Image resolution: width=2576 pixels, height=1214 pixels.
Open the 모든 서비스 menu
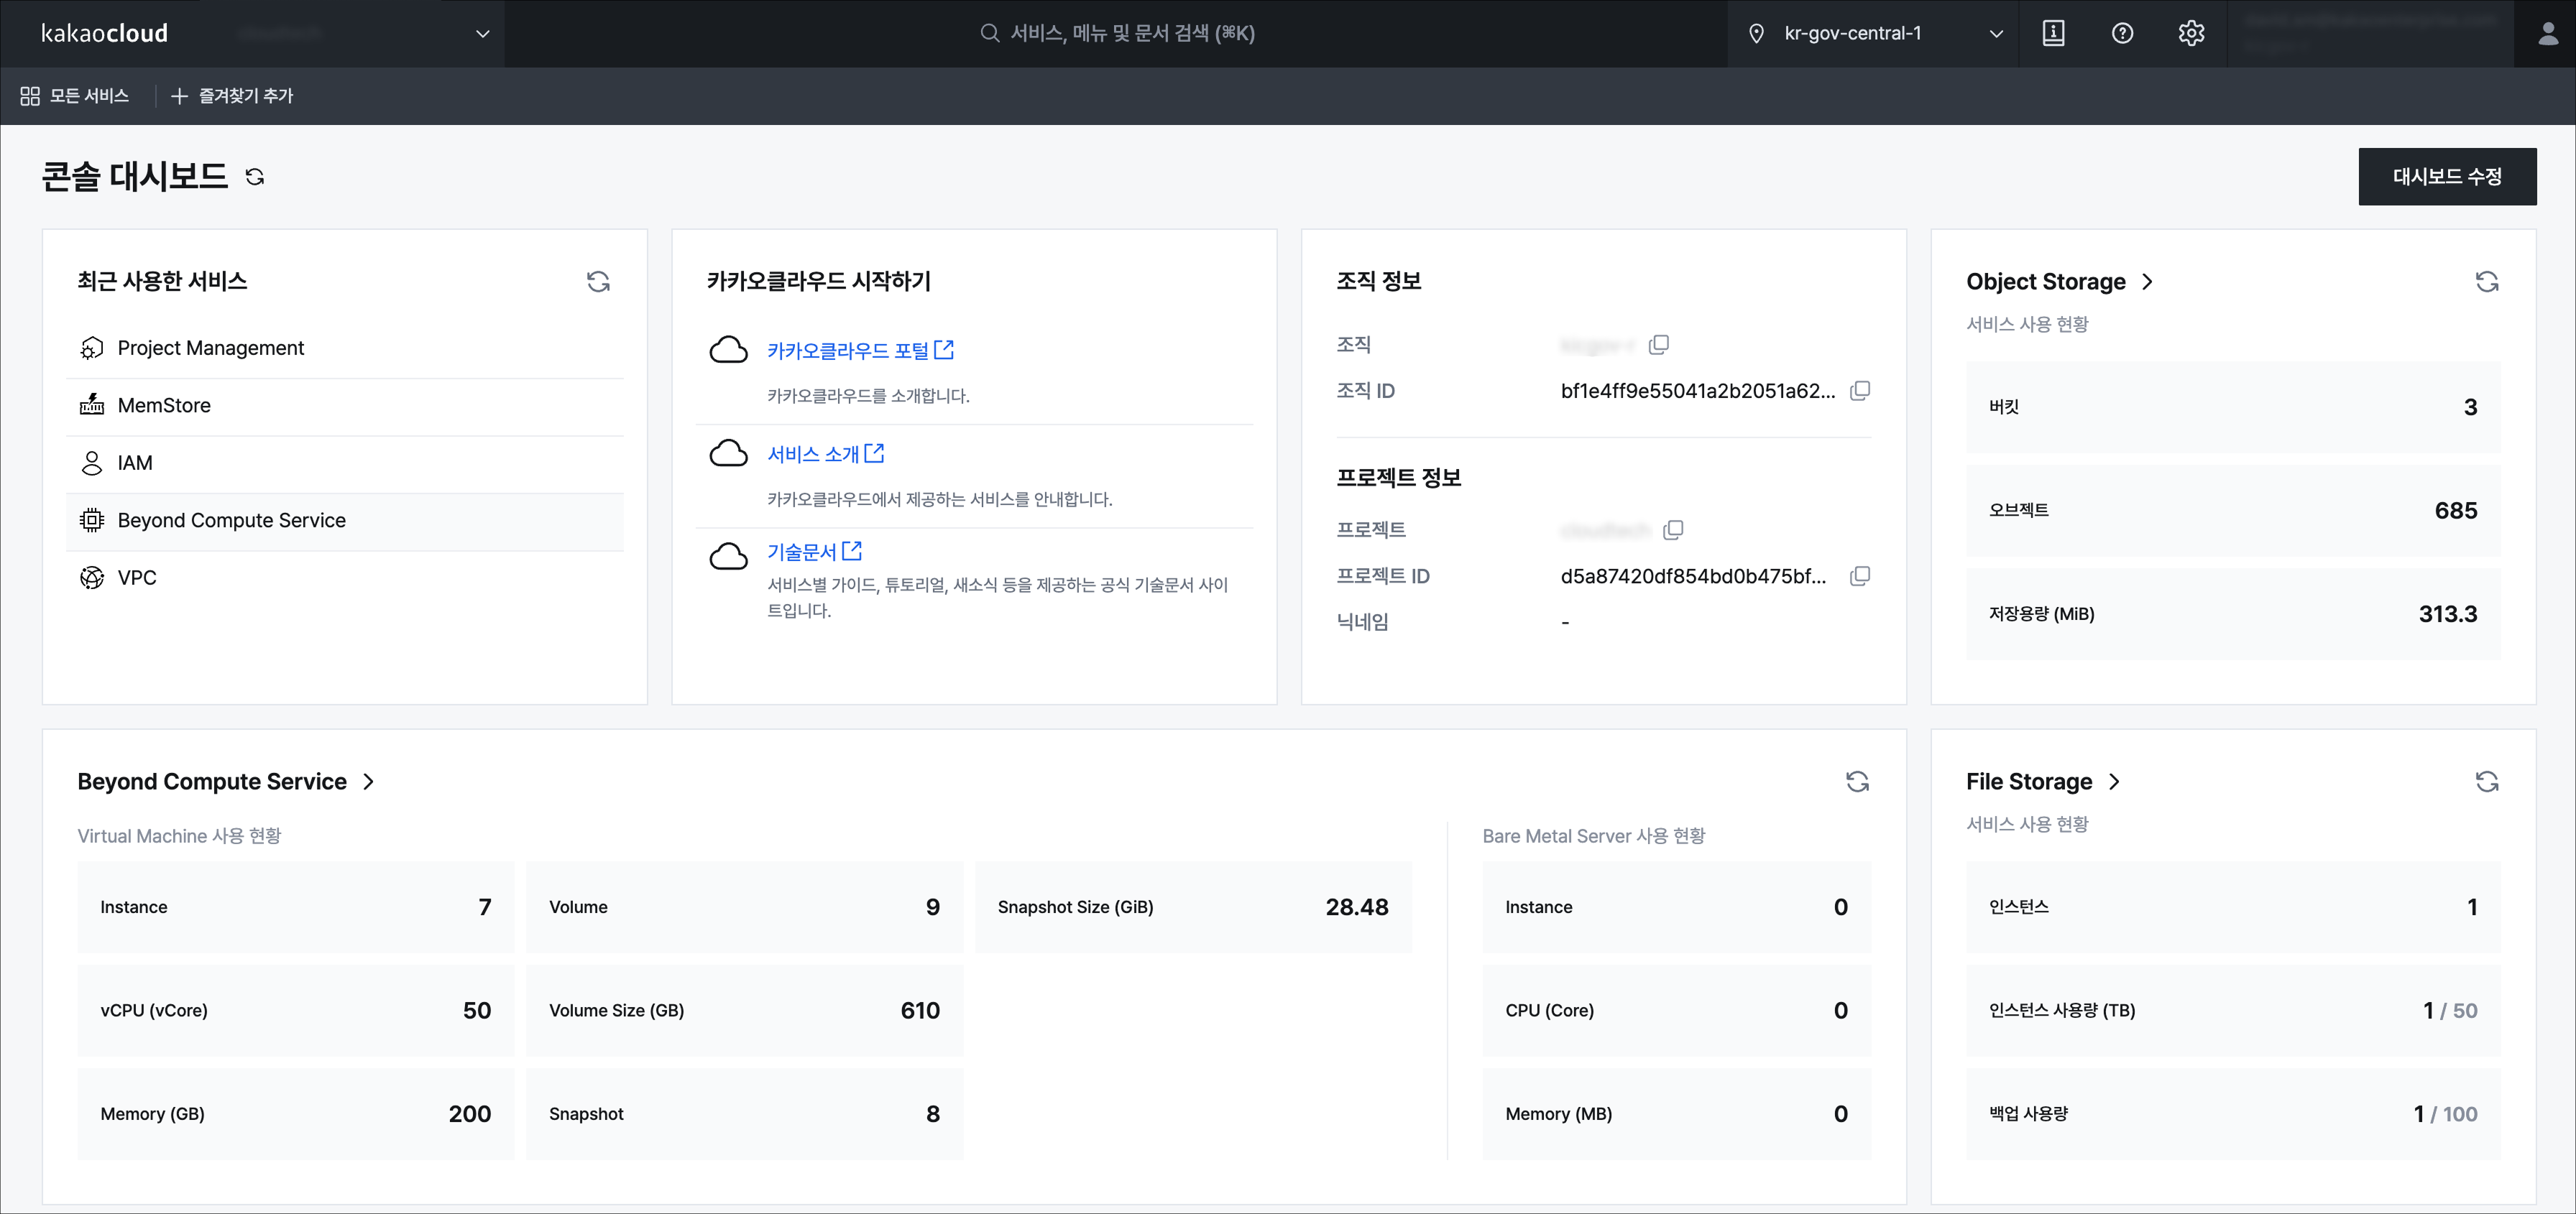click(74, 96)
